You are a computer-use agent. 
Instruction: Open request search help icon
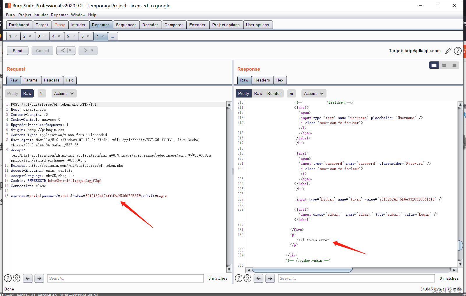coord(8,278)
